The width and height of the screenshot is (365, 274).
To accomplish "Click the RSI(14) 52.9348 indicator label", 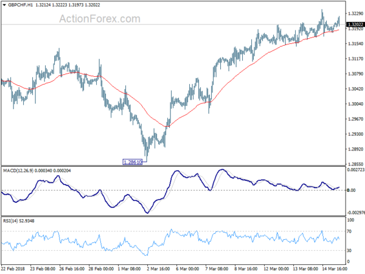I will pos(19,220).
